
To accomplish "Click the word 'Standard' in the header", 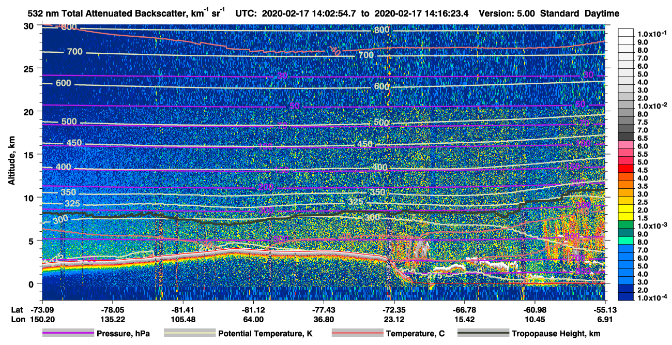I will tap(559, 13).
